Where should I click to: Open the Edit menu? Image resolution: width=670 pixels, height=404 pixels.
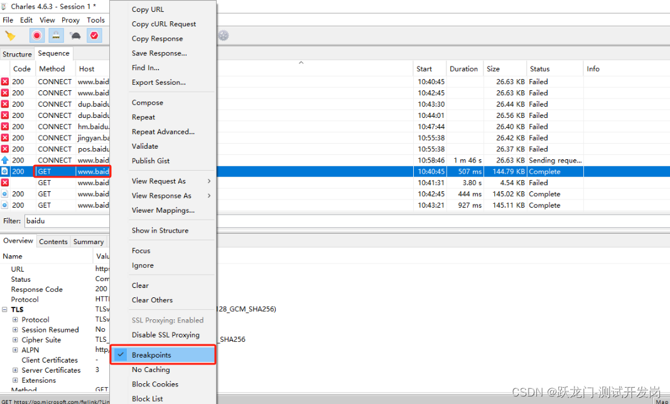pos(26,20)
